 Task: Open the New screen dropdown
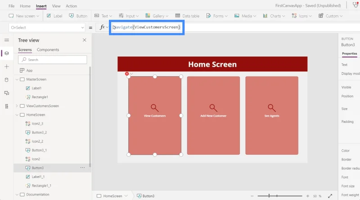pos(24,16)
